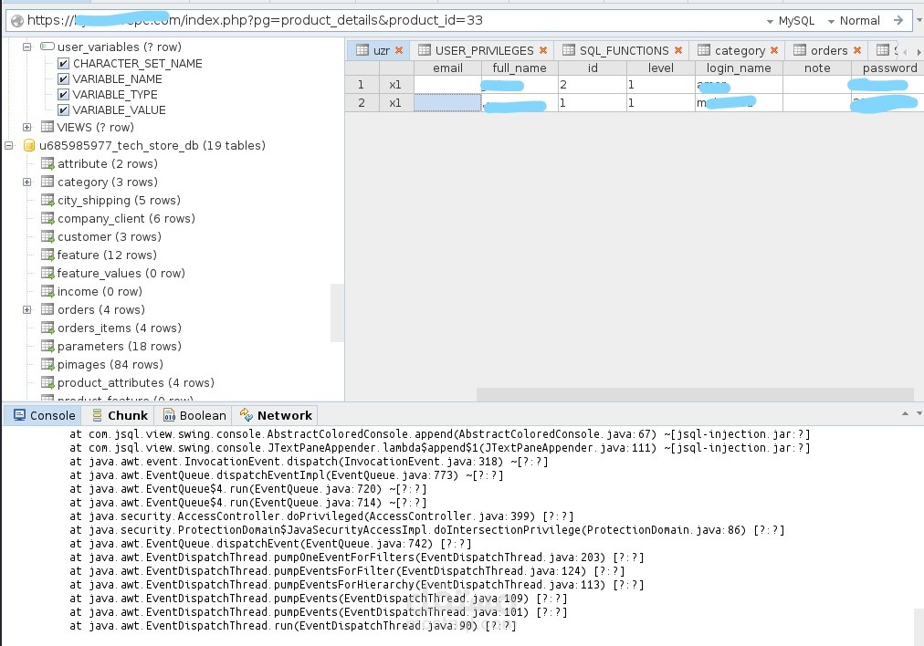Close the uzr tab with the X icon
The height and width of the screenshot is (646, 924).
[399, 51]
